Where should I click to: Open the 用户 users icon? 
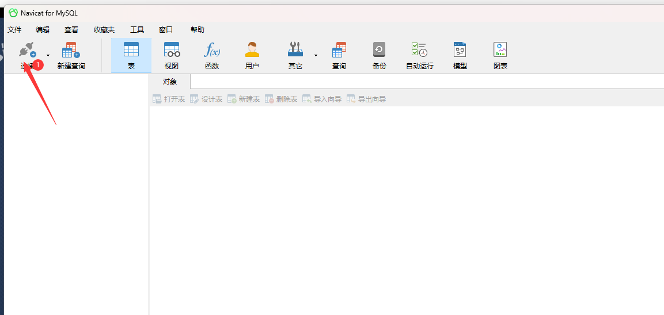[252, 49]
